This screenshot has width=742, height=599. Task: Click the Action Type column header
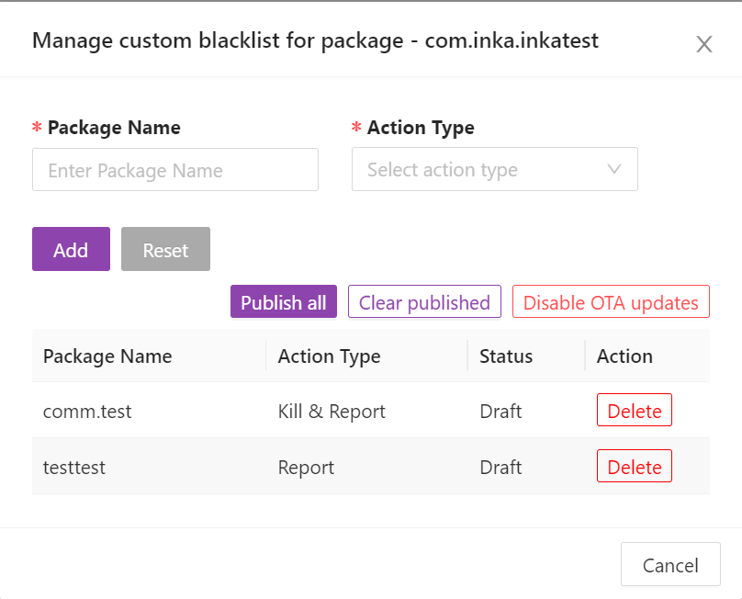click(330, 356)
